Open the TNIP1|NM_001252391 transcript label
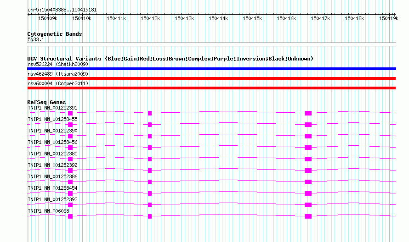The width and height of the screenshot is (409, 242). tap(52, 108)
